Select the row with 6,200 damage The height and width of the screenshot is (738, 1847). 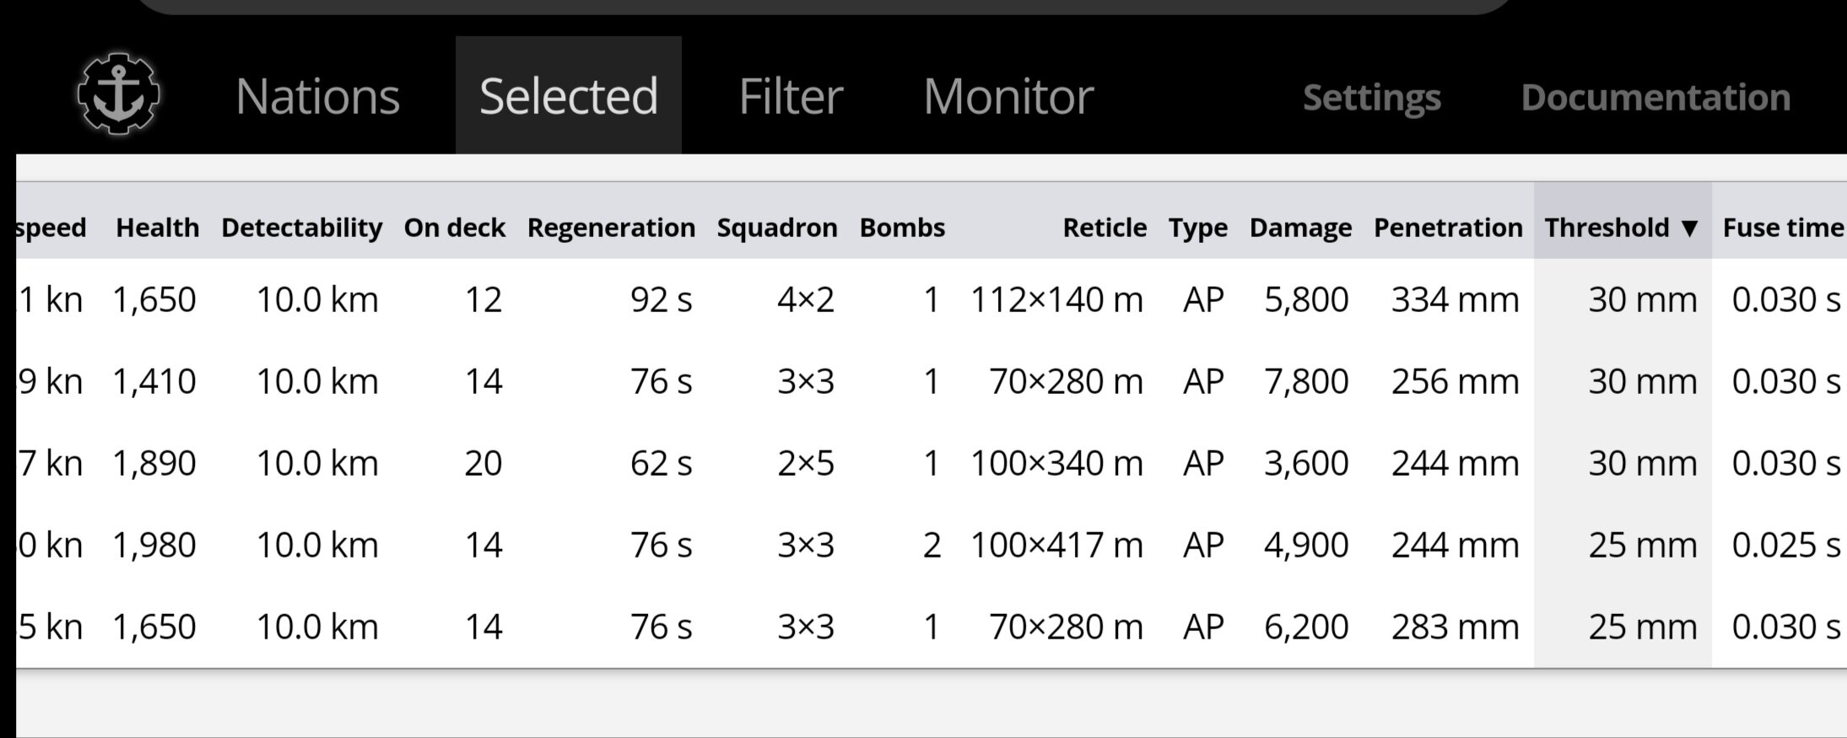(x=1305, y=627)
